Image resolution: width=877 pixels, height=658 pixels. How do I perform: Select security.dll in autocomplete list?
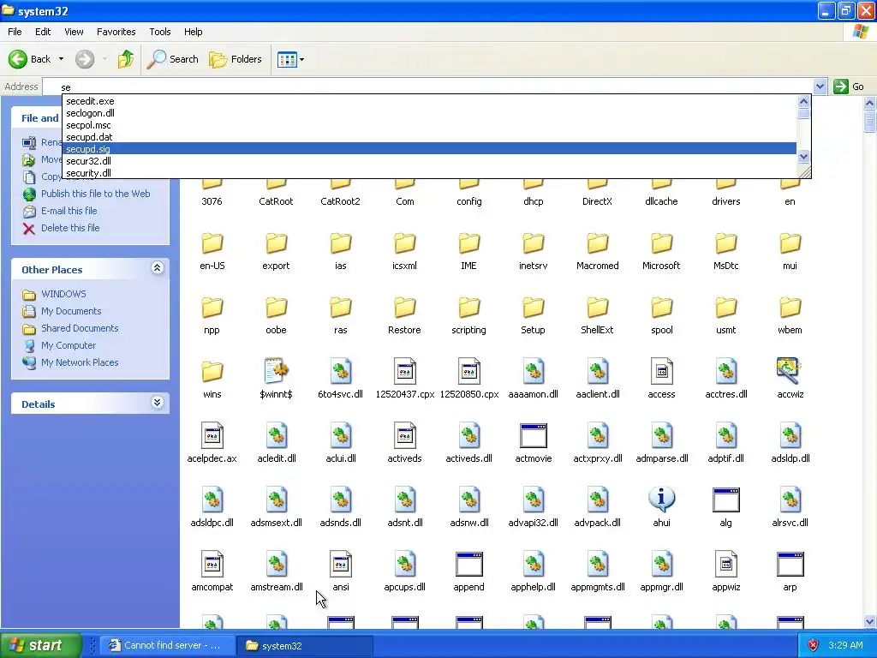(x=430, y=173)
